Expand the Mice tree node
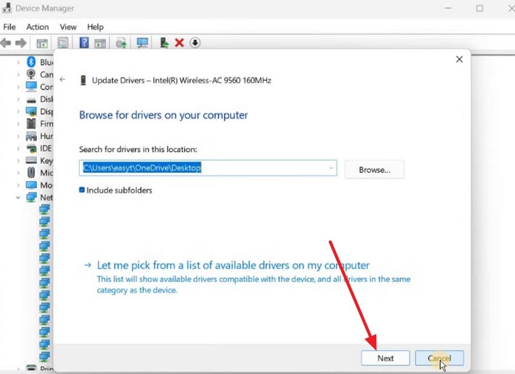This screenshot has width=515, height=374. coord(18,173)
